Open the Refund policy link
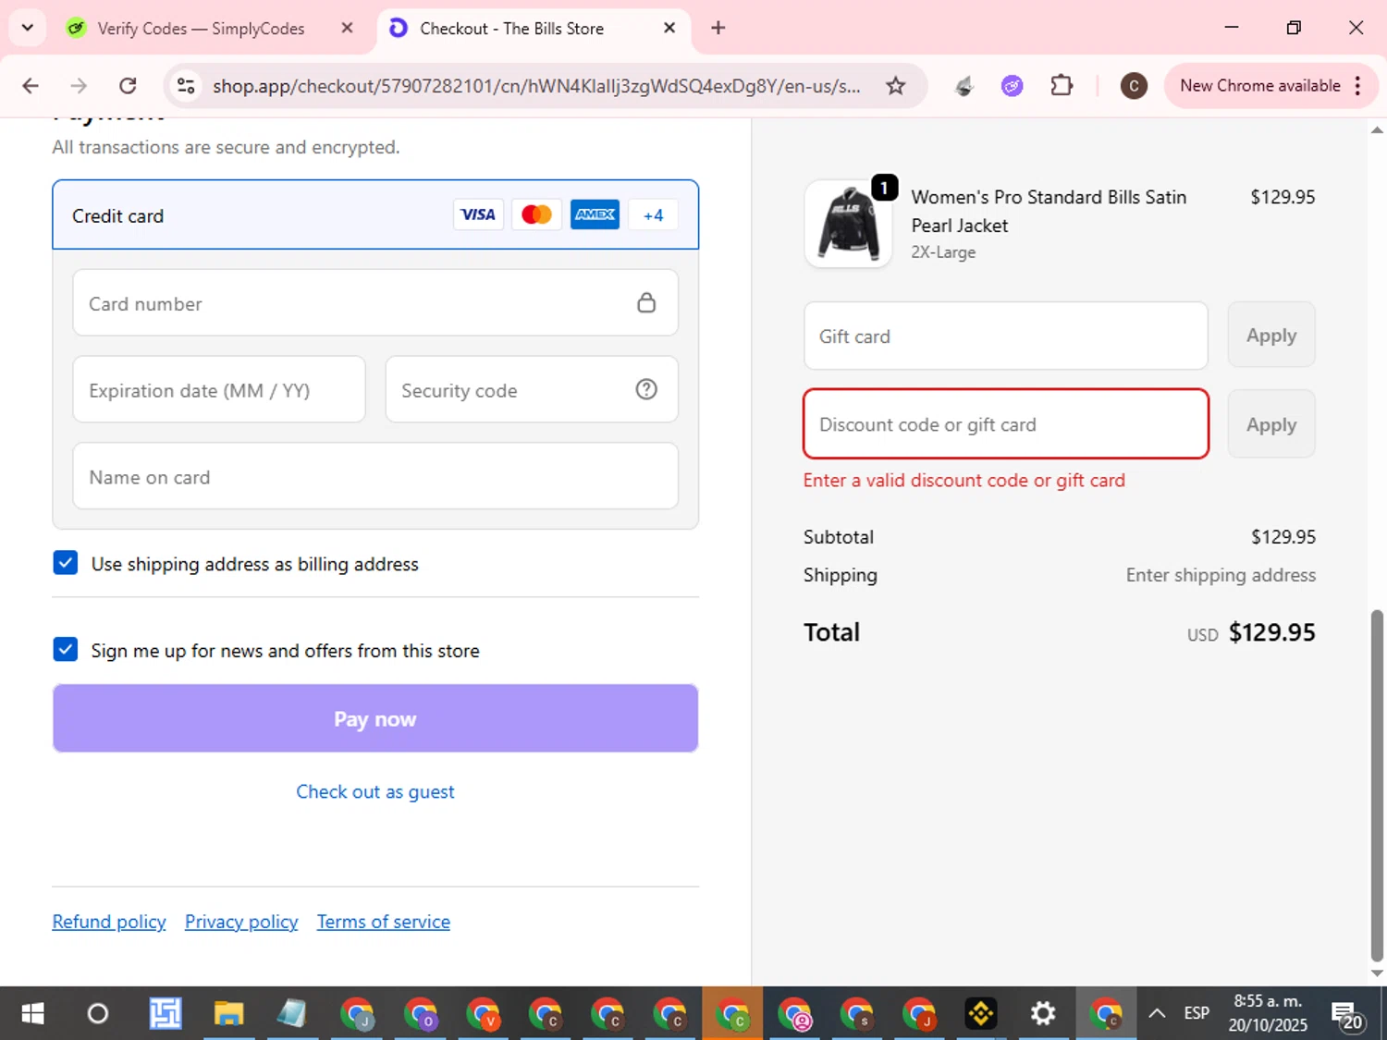 coord(109,922)
